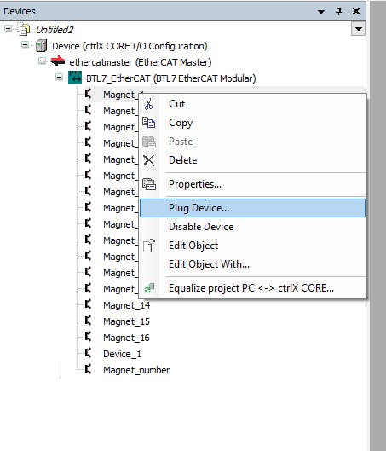Close the Devices panel
The width and height of the screenshot is (386, 451).
click(356, 11)
